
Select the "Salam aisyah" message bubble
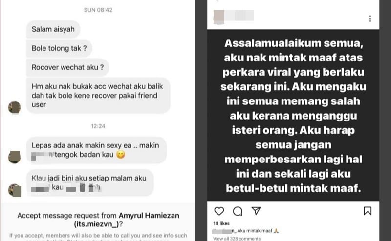pyautogui.click(x=53, y=29)
